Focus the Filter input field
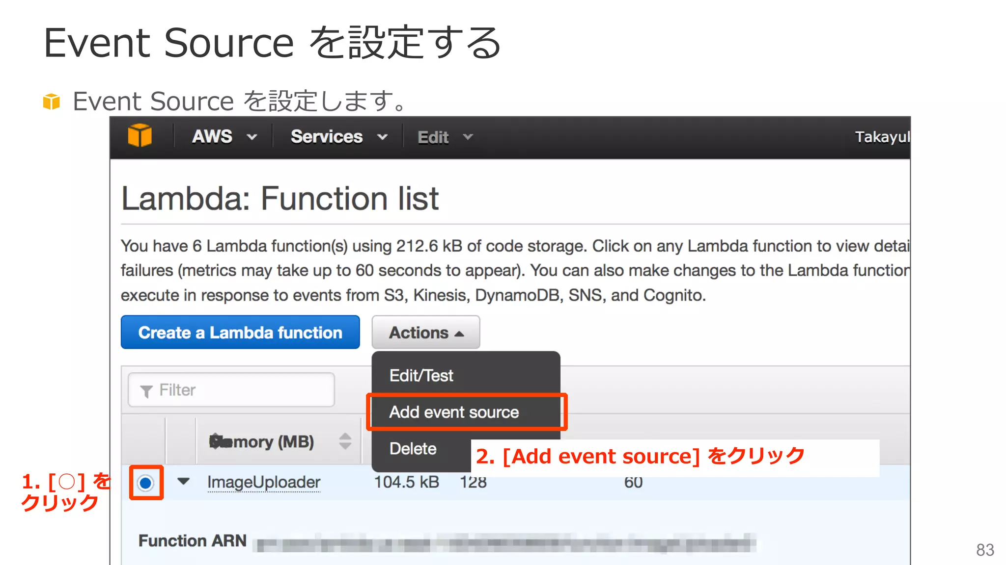This screenshot has height=565, width=1006. (x=231, y=390)
